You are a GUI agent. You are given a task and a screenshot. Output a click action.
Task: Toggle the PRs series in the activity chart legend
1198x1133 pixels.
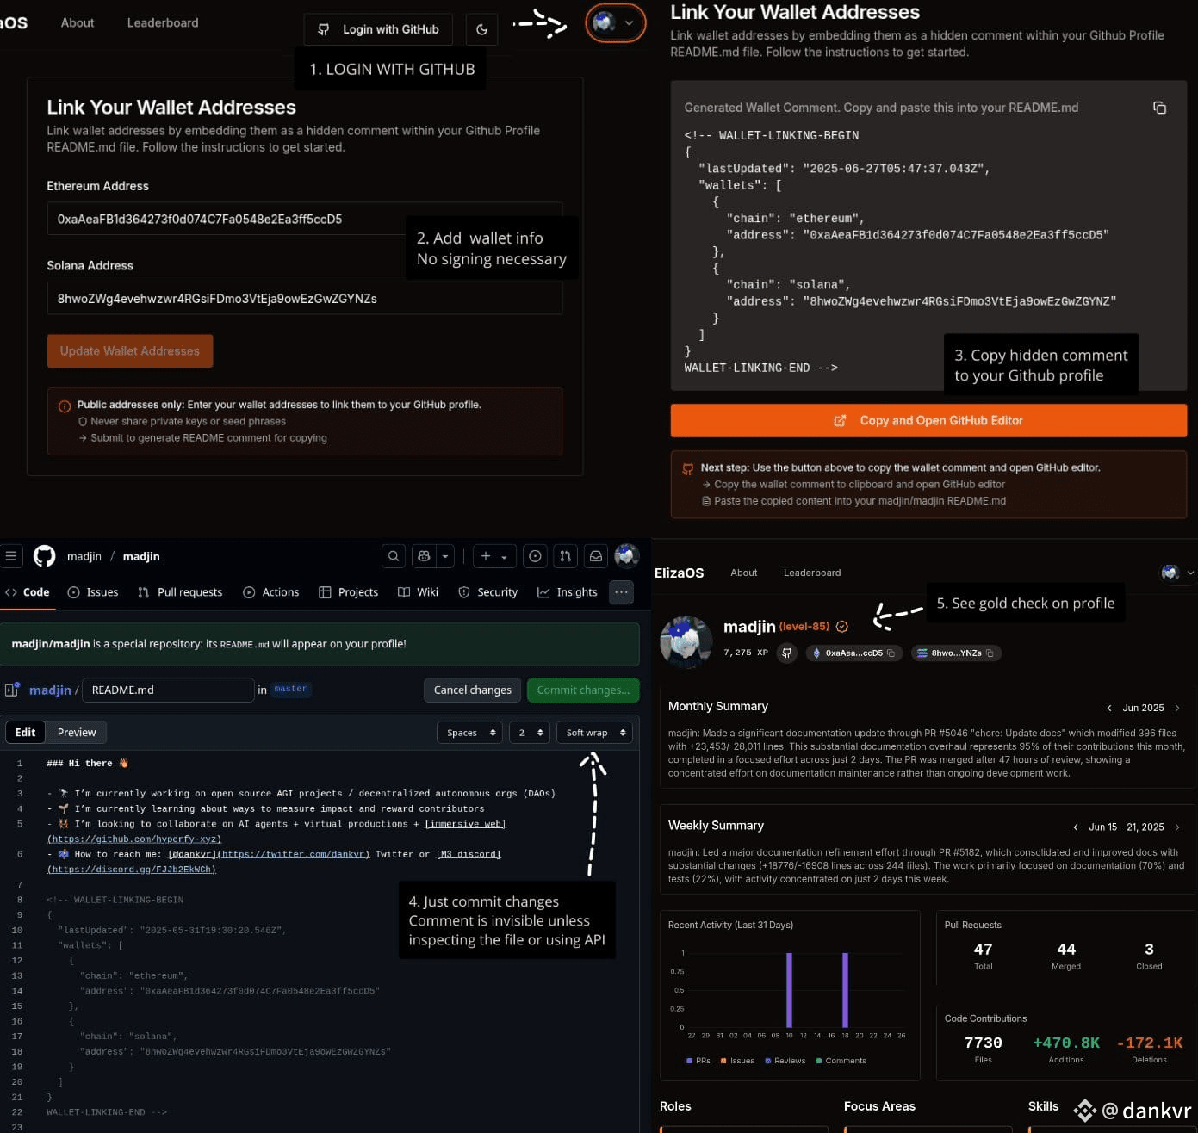click(x=698, y=1061)
